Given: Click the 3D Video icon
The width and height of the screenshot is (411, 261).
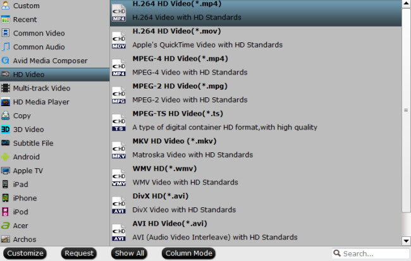Looking at the screenshot, I should pyautogui.click(x=5, y=129).
